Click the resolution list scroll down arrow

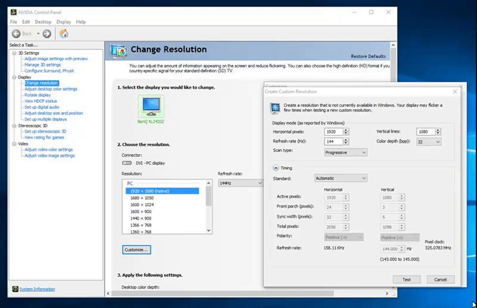[x=209, y=230]
